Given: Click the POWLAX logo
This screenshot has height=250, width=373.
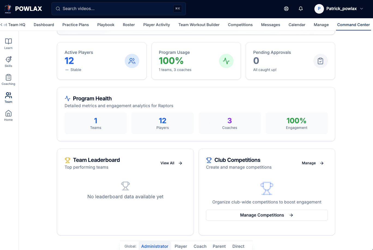Looking at the screenshot, I should [x=23, y=9].
